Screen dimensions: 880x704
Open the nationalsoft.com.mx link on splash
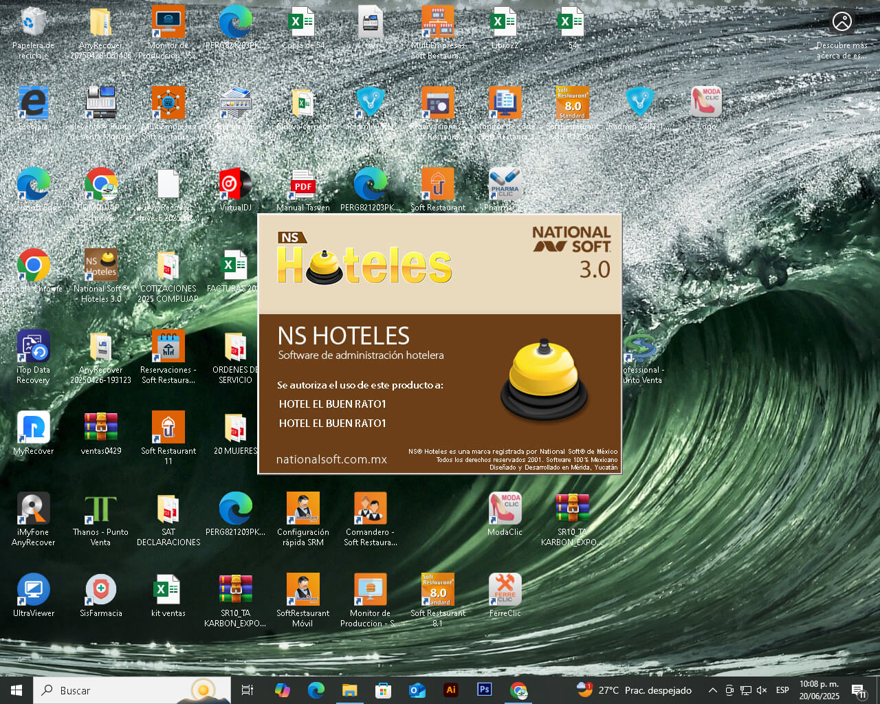tap(331, 459)
